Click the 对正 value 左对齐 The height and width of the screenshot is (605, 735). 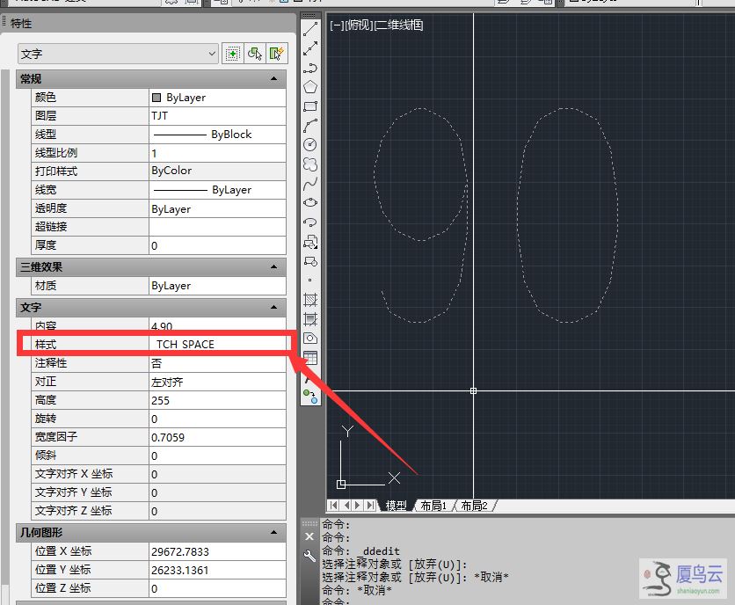coord(217,382)
